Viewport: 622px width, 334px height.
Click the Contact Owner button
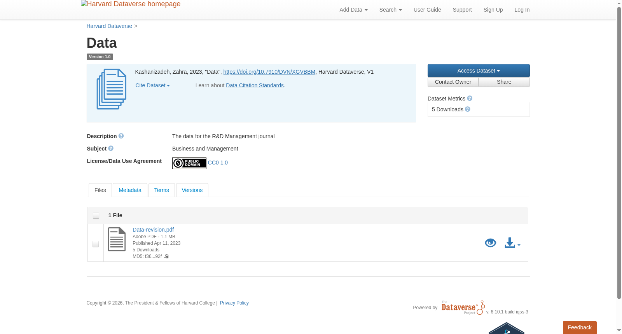point(453,82)
